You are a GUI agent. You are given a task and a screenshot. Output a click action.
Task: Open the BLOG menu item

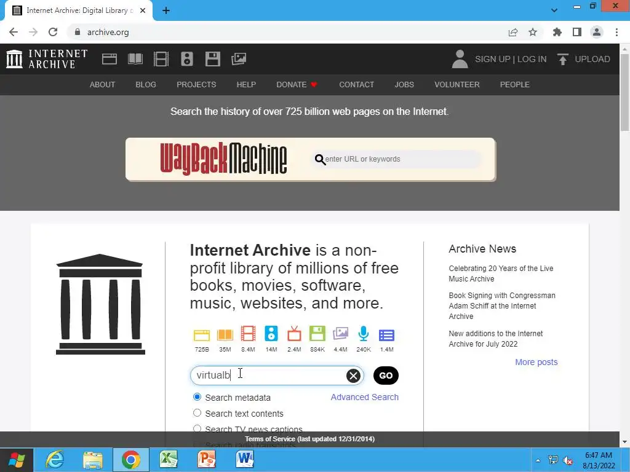pyautogui.click(x=146, y=85)
